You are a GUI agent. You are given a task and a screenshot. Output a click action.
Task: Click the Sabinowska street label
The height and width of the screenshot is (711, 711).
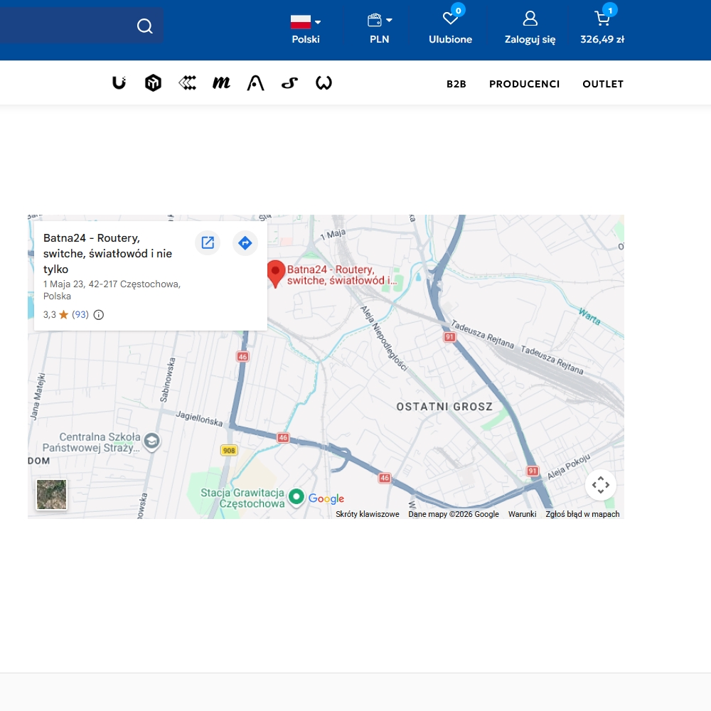[x=167, y=380]
